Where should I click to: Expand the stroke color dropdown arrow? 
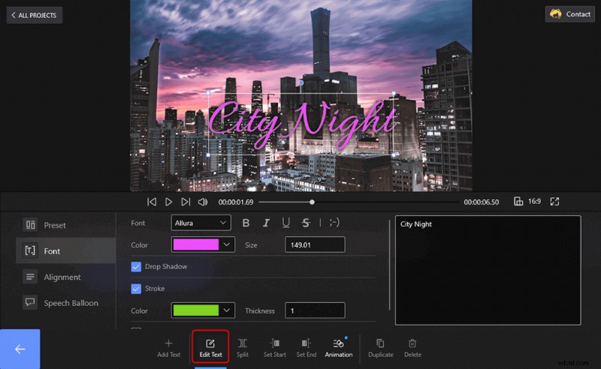(x=227, y=310)
